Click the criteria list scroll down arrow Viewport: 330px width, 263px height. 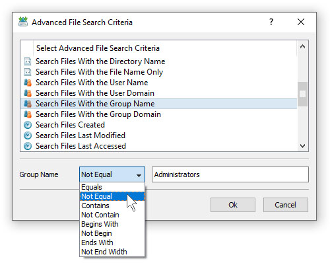pos(303,146)
